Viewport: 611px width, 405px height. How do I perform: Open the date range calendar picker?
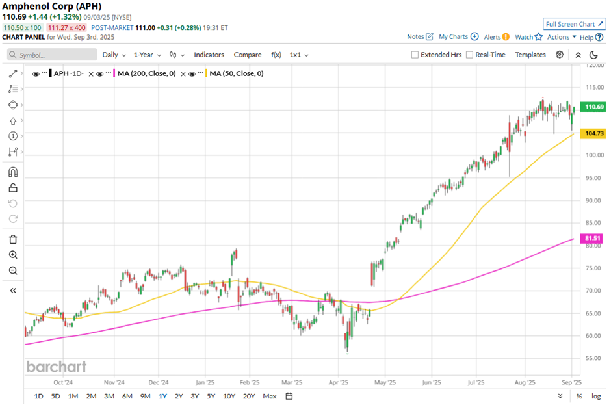tap(289, 396)
